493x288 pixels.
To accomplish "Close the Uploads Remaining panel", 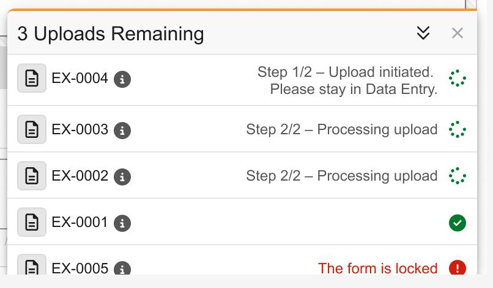I will tap(458, 33).
